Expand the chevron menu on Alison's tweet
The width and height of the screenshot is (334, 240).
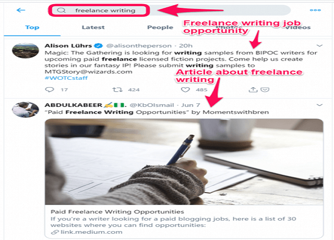click(x=319, y=45)
